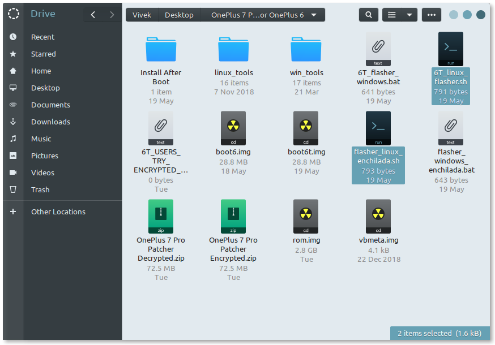The width and height of the screenshot is (495, 345).
Task: Click the download arrow icon in the sidebar
Action: 13,122
